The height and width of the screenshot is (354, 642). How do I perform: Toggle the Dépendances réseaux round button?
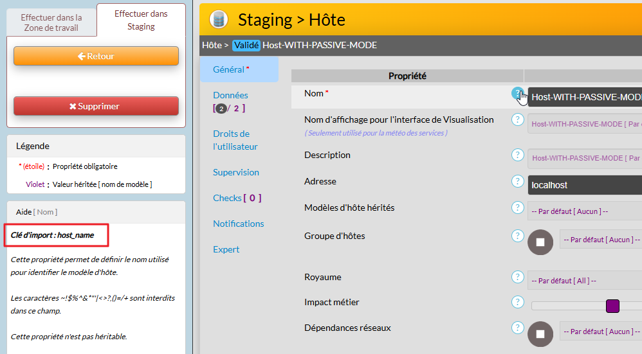click(540, 334)
